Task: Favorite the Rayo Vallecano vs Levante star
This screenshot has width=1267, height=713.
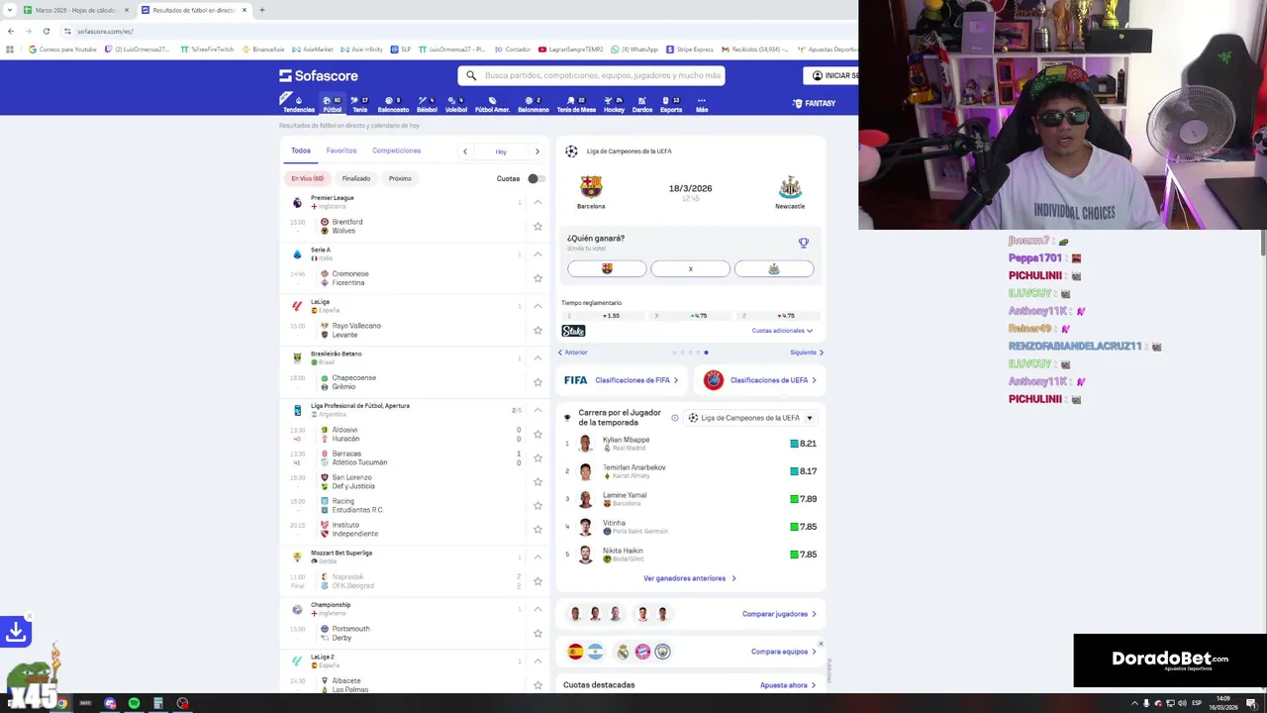Action: (x=537, y=330)
